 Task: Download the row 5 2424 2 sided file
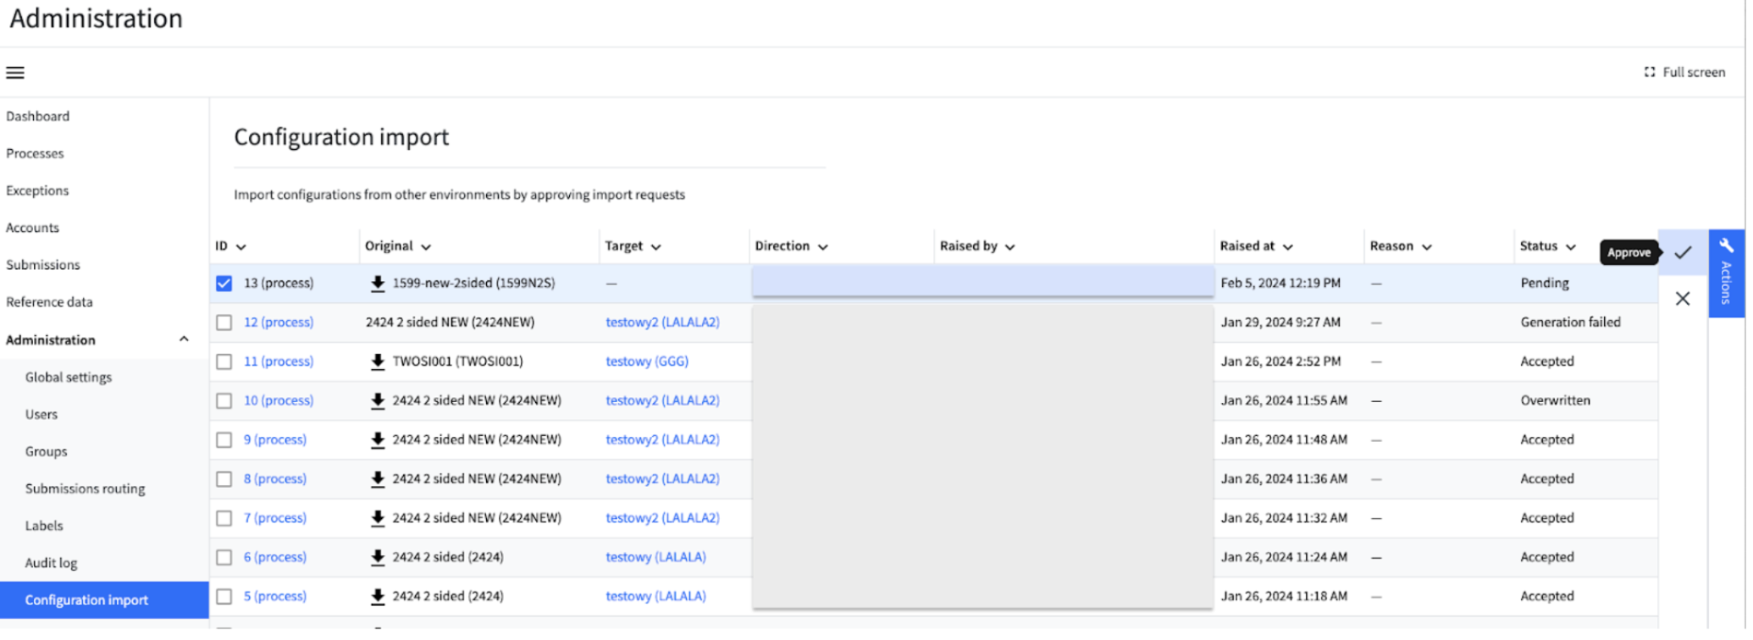tap(378, 597)
